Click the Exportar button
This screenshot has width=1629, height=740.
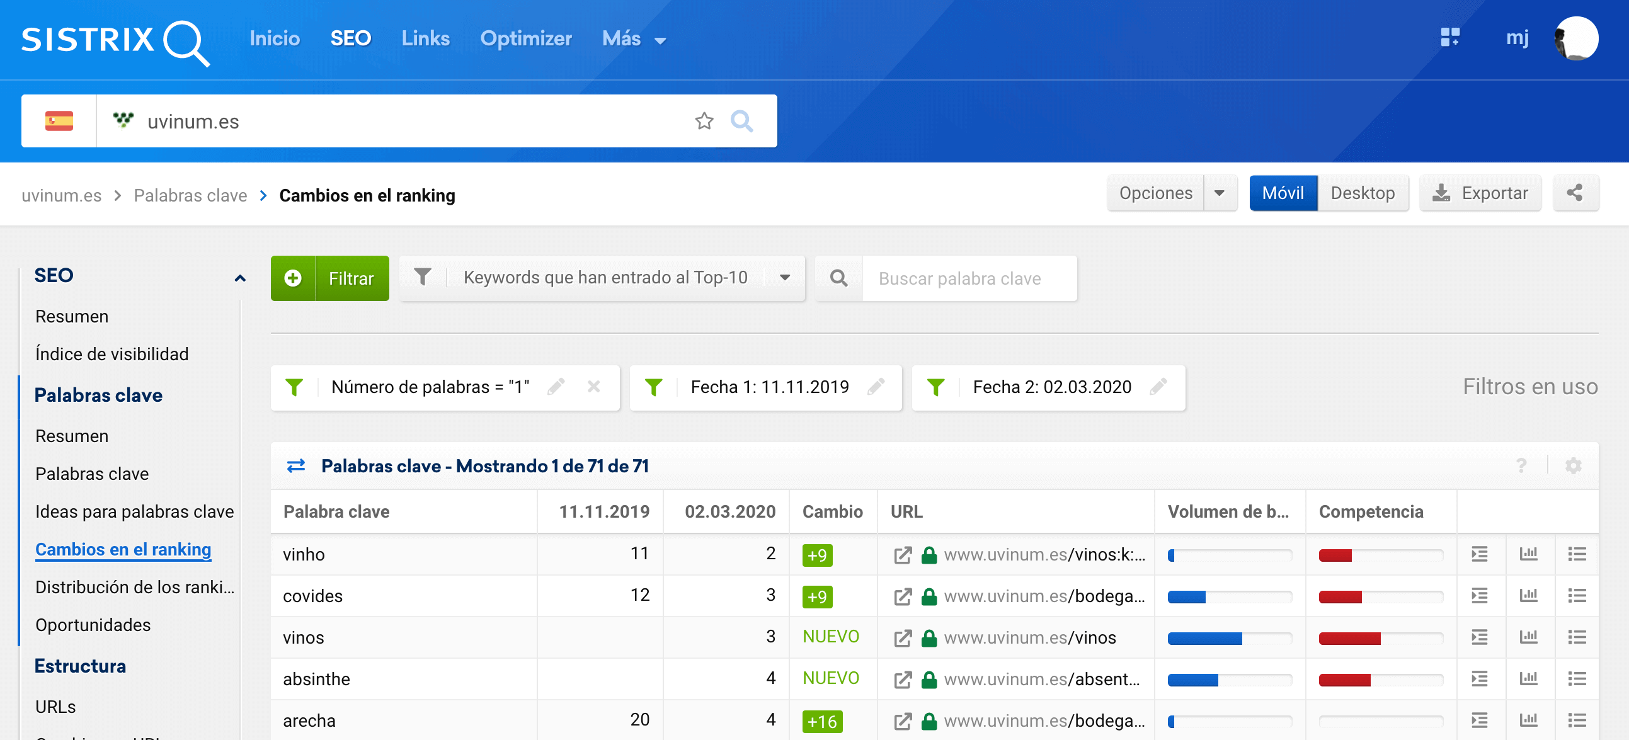[1480, 193]
